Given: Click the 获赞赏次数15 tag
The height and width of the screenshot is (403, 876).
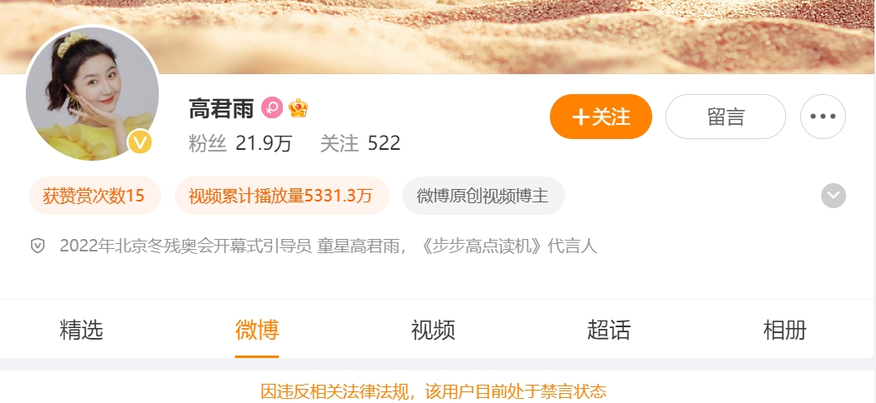Looking at the screenshot, I should (95, 196).
